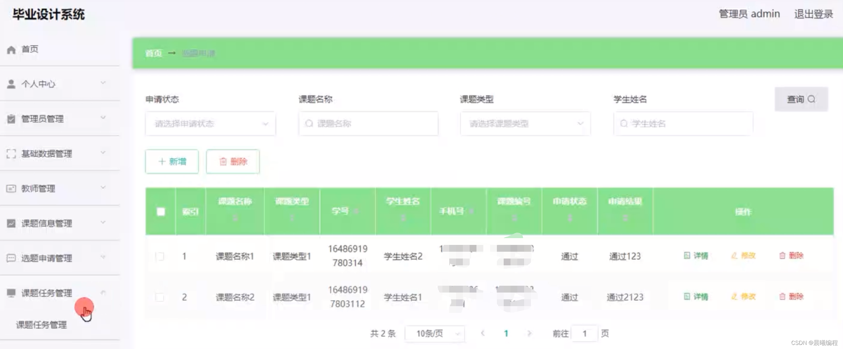This screenshot has width=843, height=349.
Task: Collapse the 课题任务管理 menu chevron
Action: coord(103,293)
